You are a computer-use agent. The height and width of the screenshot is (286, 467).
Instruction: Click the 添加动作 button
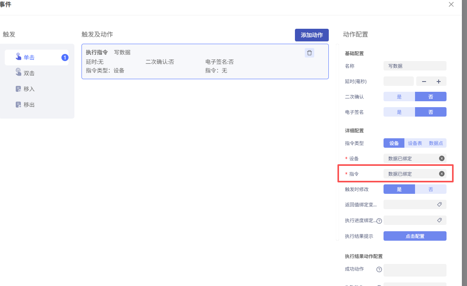[311, 35]
